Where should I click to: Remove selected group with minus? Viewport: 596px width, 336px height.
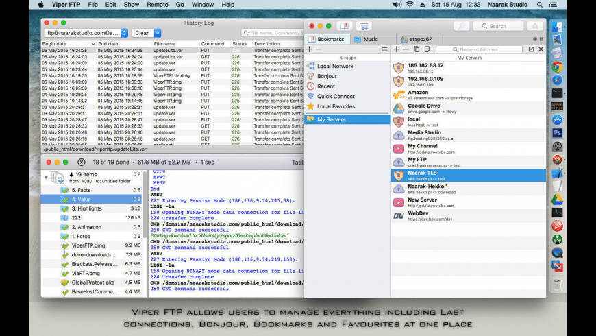pos(319,49)
